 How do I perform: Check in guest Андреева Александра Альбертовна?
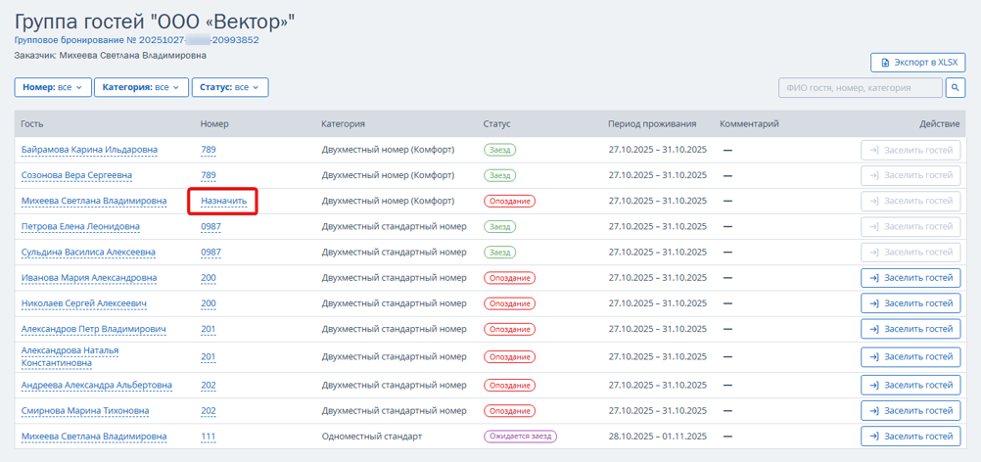911,386
